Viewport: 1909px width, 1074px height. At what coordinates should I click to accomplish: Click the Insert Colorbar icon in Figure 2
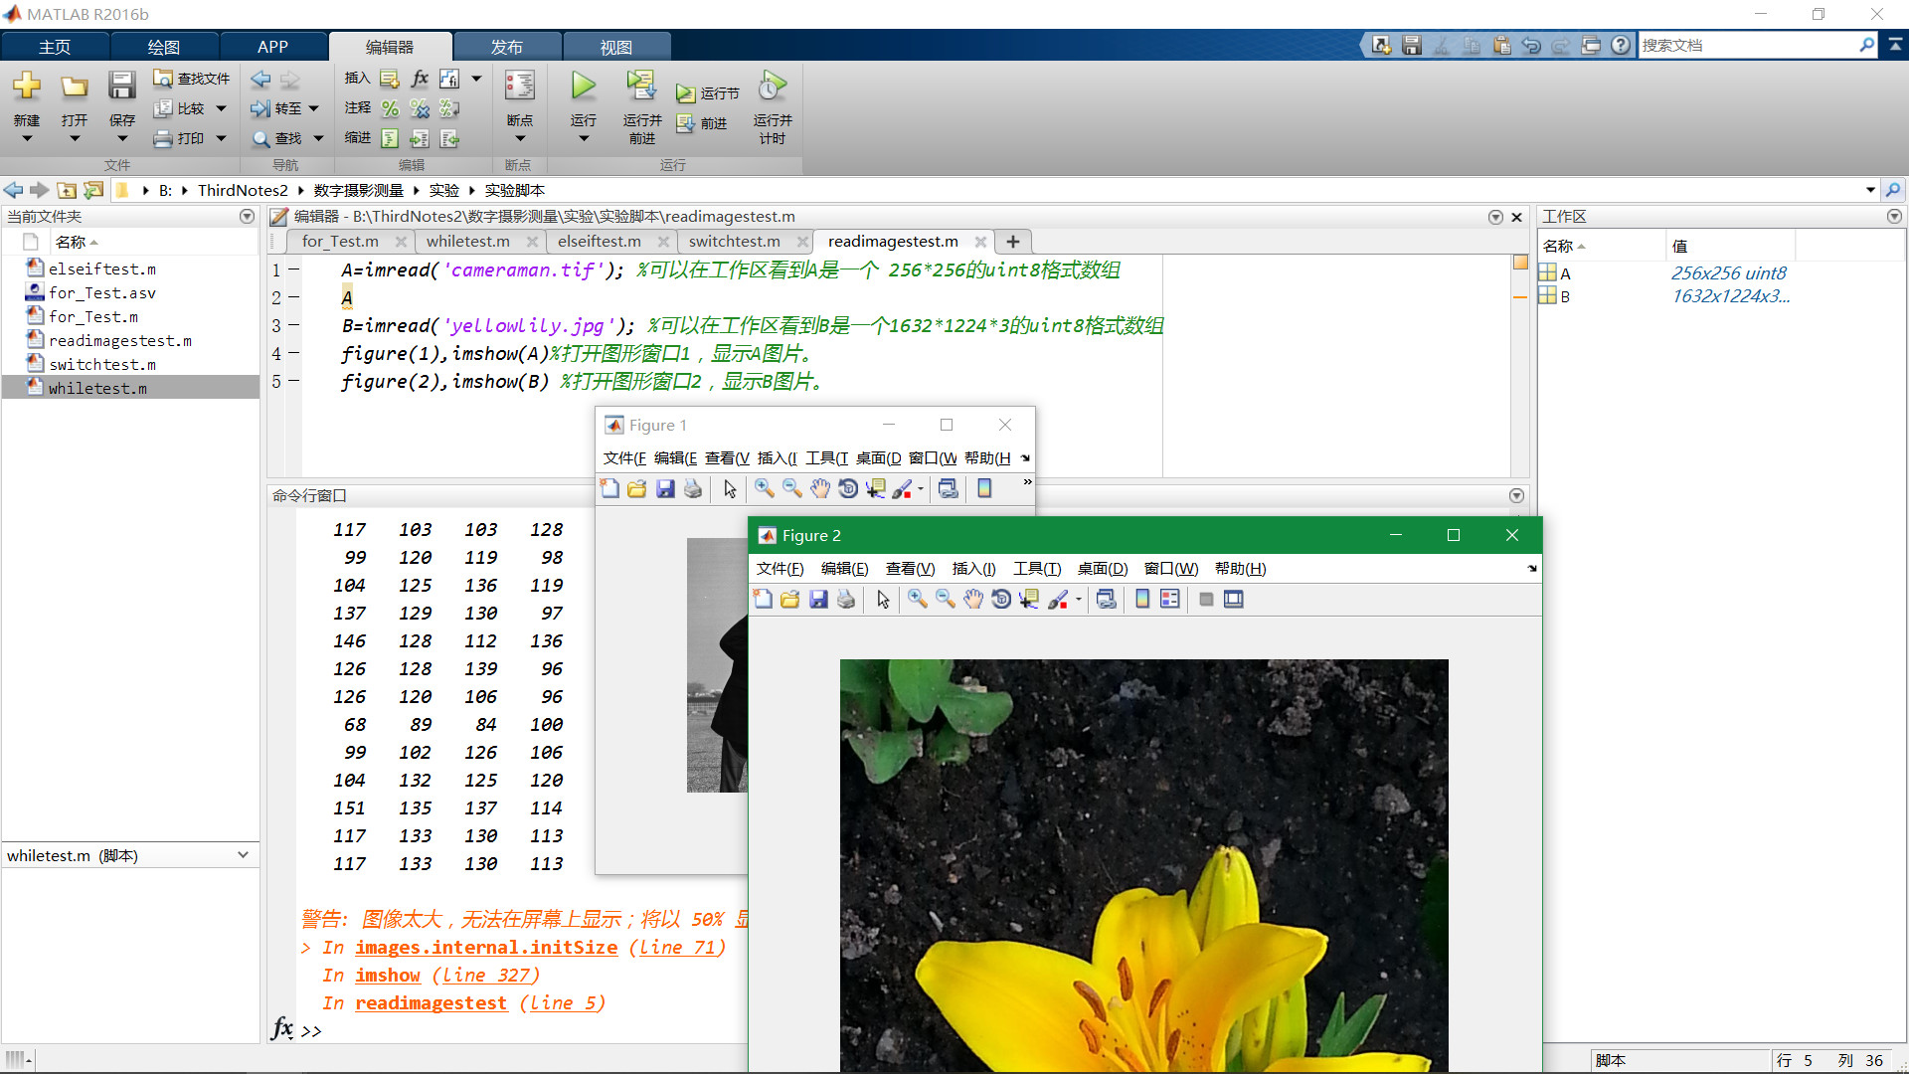click(x=1142, y=599)
